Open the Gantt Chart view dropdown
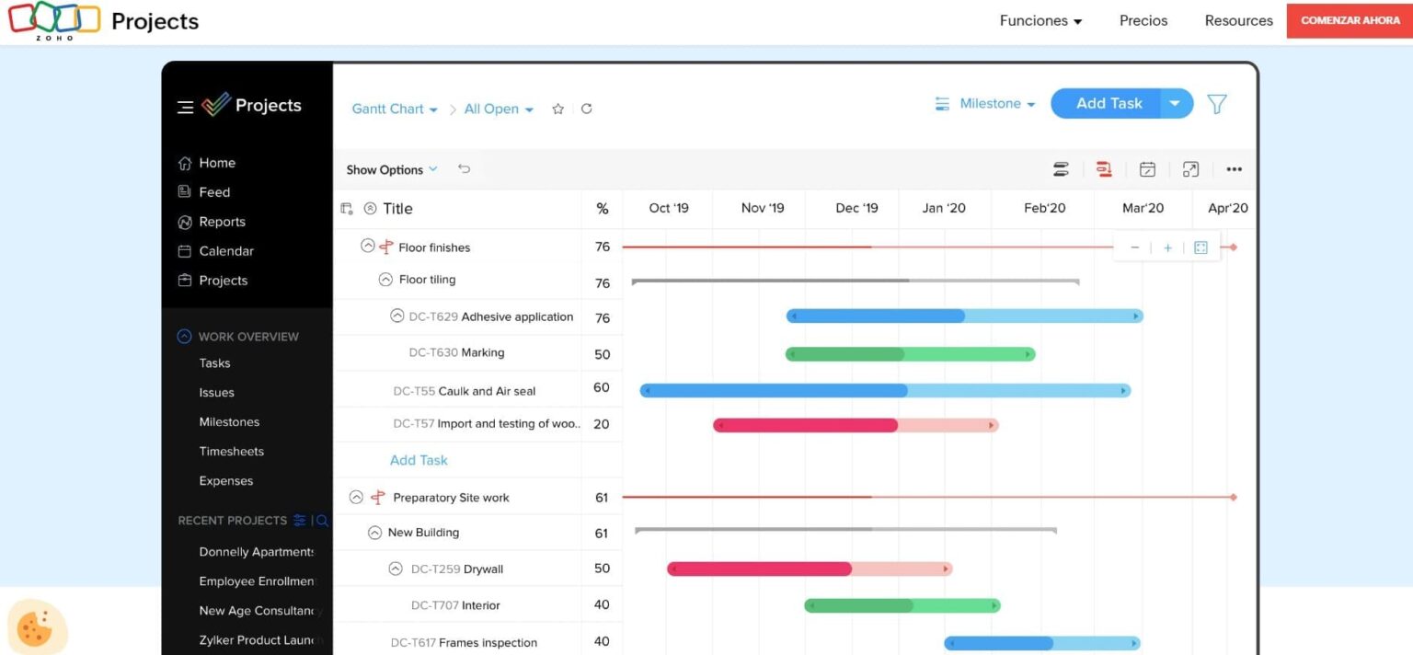The image size is (1413, 655). point(395,109)
